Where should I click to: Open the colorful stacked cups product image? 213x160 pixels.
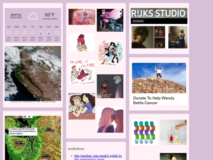coord(145,132)
